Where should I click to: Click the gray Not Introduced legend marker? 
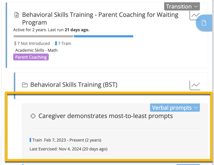[x=15, y=43]
